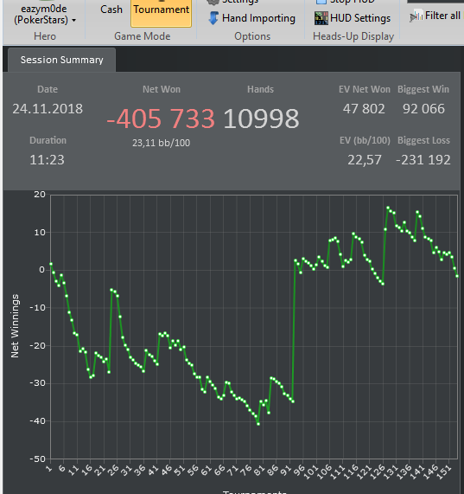The height and width of the screenshot is (494, 464).
Task: Open the eazym0de hero dropdown
Action: (x=45, y=15)
